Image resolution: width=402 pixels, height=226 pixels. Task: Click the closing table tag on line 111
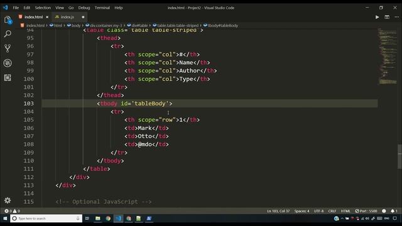(x=97, y=169)
